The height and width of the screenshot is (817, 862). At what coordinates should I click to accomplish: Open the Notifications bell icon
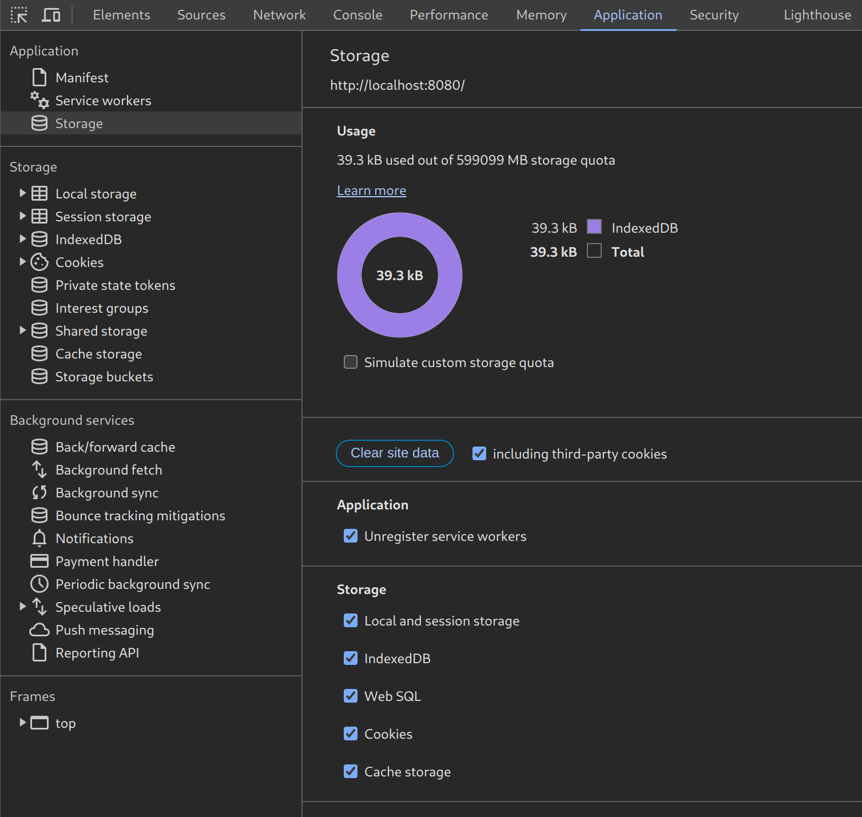[x=39, y=539]
